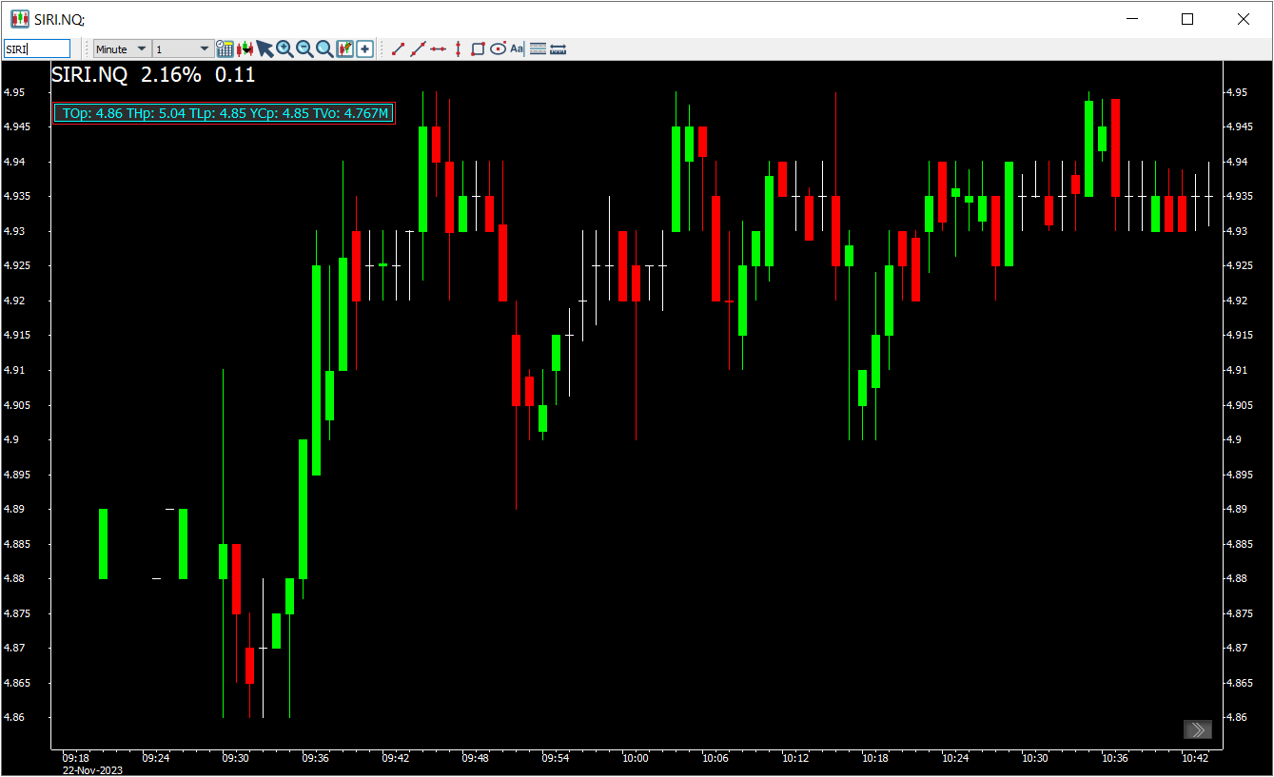Image resolution: width=1274 pixels, height=777 pixels.
Task: Click the zoom out magnifier icon
Action: pos(304,49)
